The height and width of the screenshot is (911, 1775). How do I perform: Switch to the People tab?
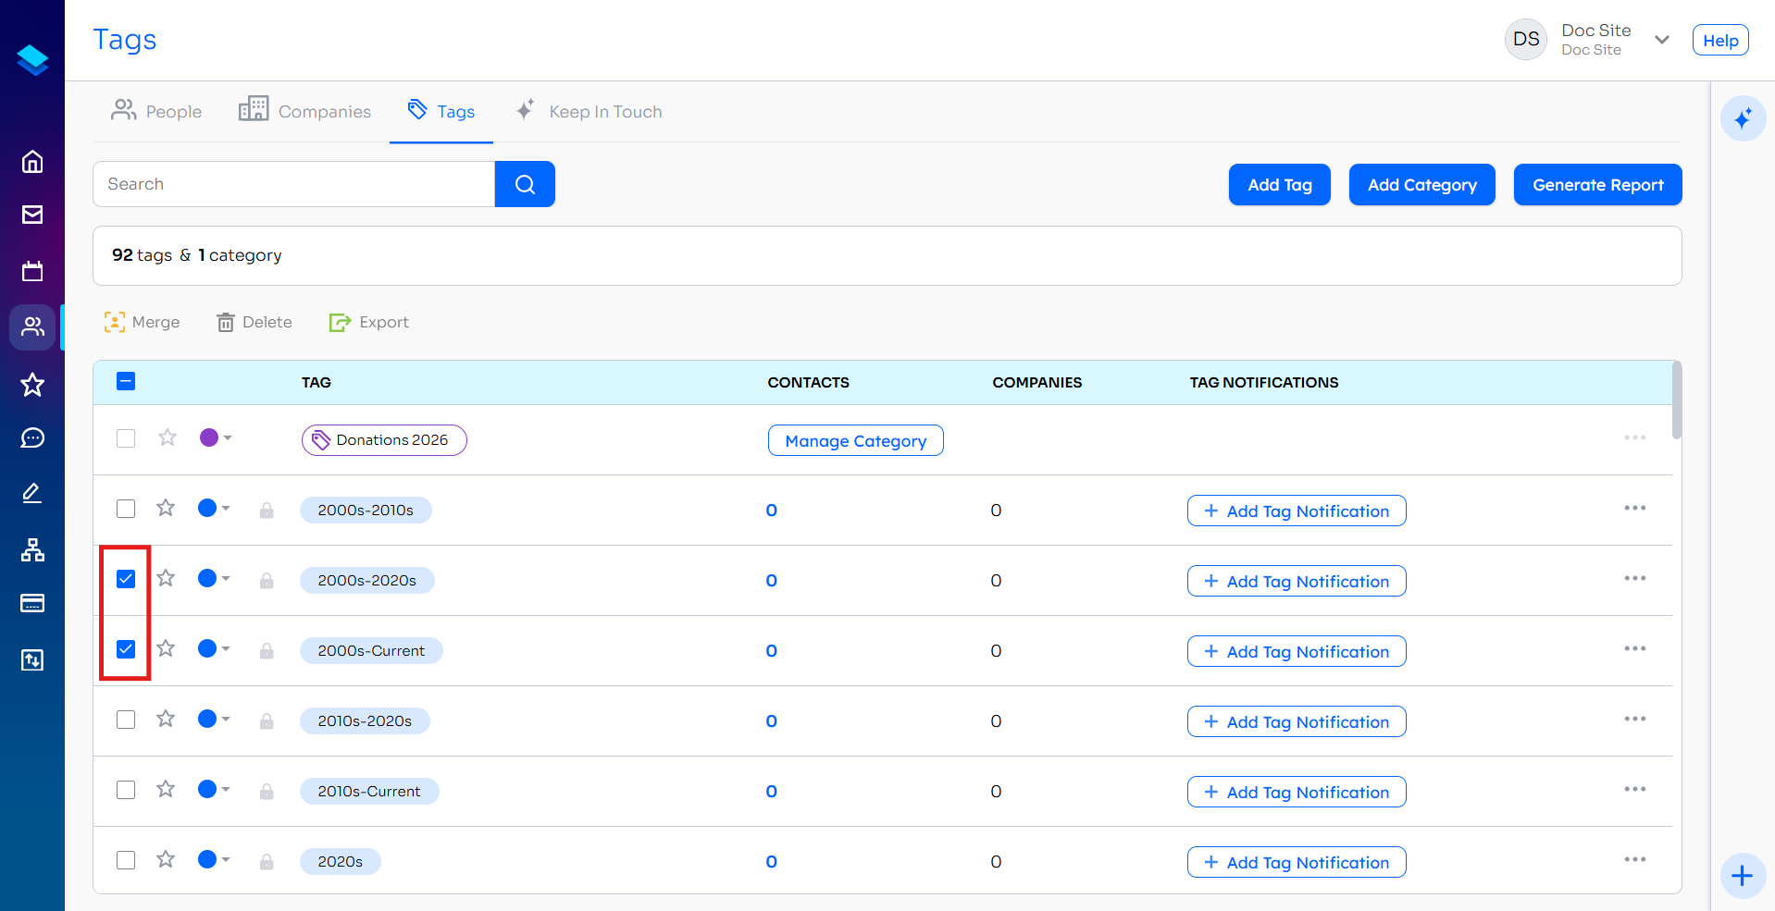156,111
